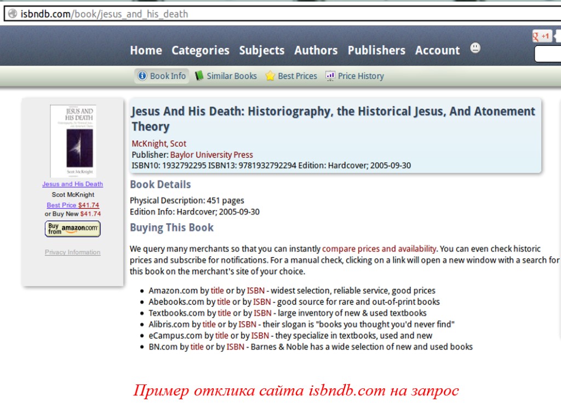Search BN.com by title link
Screen dimensions: 561x420
pos(197,347)
